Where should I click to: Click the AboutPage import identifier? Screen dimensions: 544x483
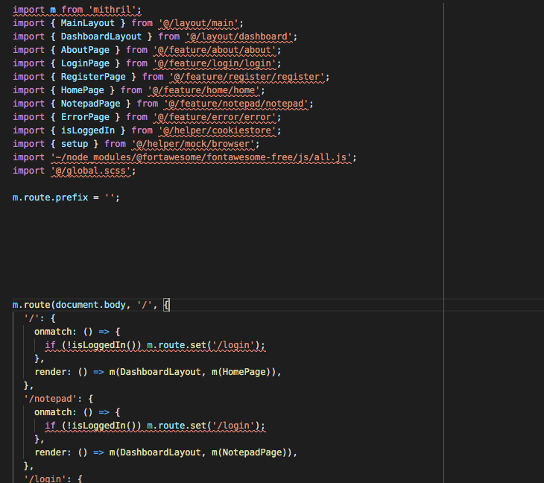pyautogui.click(x=85, y=50)
